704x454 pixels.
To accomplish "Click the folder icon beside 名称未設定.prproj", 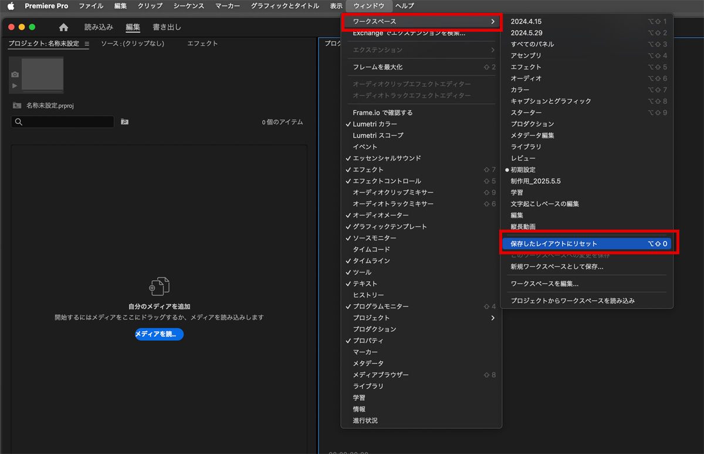I will point(17,106).
